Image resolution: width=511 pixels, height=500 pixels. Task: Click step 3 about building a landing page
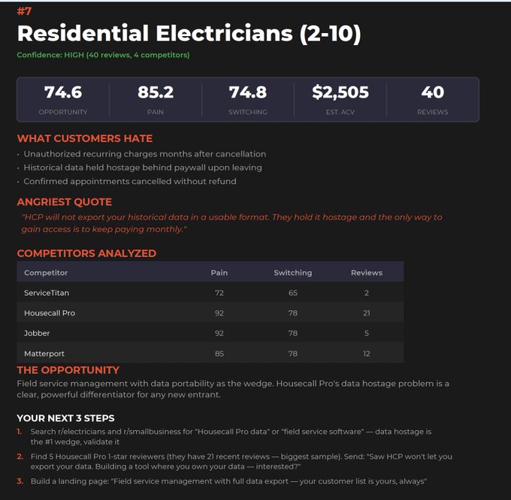click(x=228, y=481)
